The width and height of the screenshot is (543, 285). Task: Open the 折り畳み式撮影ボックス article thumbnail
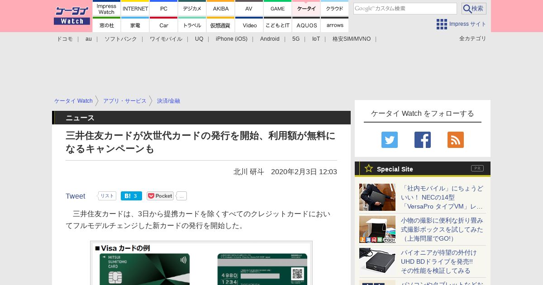click(x=377, y=229)
